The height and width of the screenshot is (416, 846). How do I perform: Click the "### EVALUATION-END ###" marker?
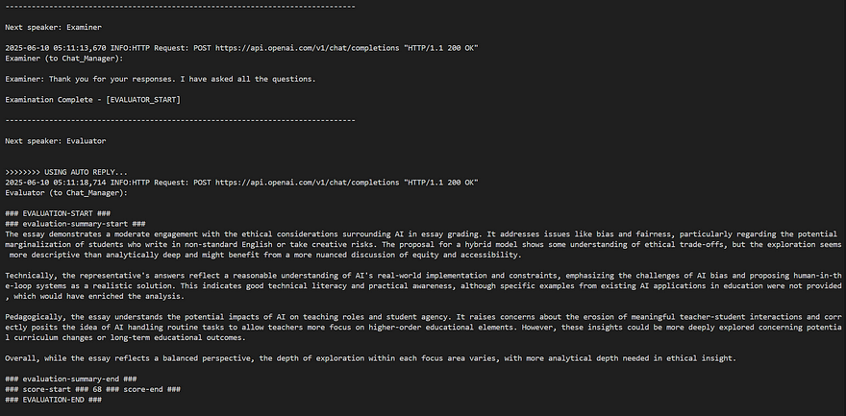[53, 399]
